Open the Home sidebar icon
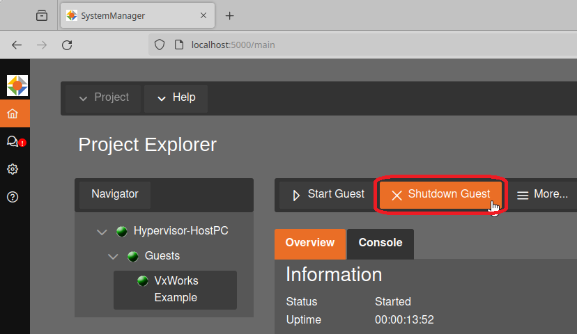This screenshot has height=334, width=577. coord(13,113)
